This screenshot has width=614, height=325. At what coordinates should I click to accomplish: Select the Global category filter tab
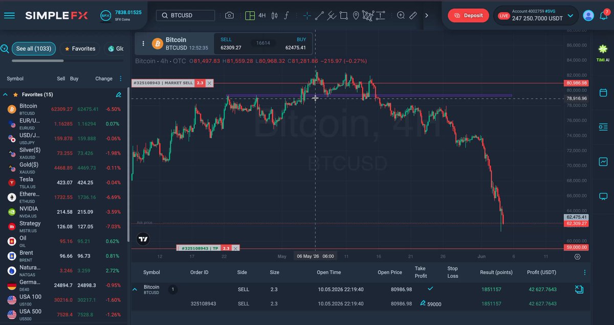click(114, 49)
